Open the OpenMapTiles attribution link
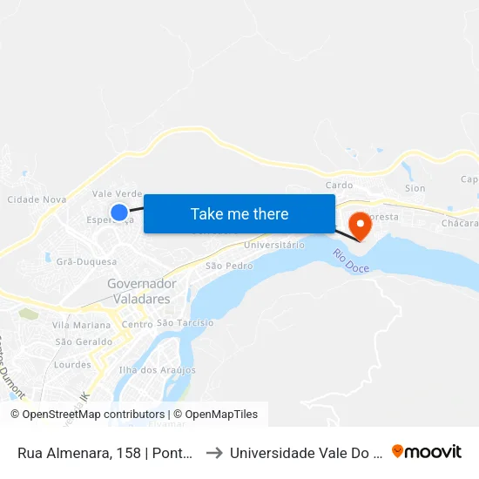This screenshot has height=479, width=479. (216, 415)
